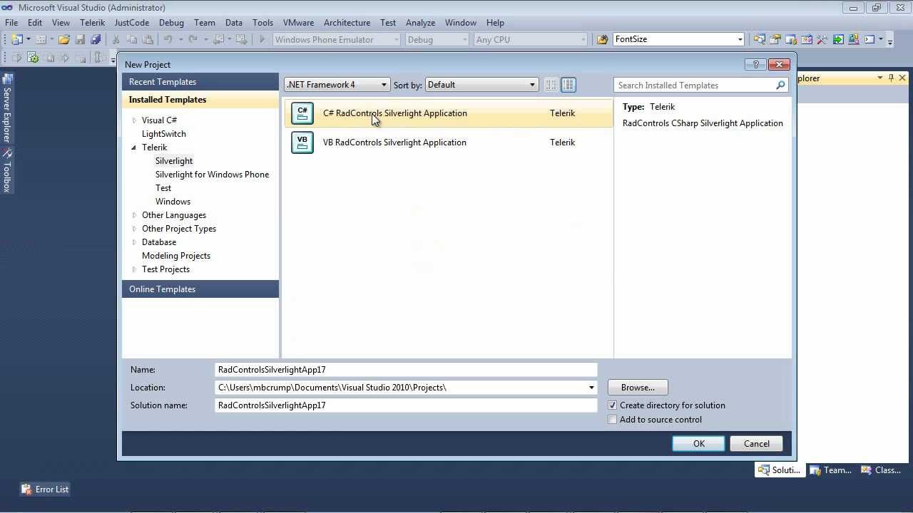Select the LightSwitch tree item
Viewport: 913px width, 513px height.
(163, 134)
